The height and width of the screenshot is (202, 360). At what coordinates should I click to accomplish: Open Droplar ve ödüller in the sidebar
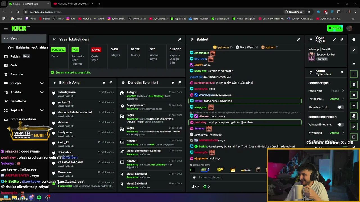coord(24,119)
